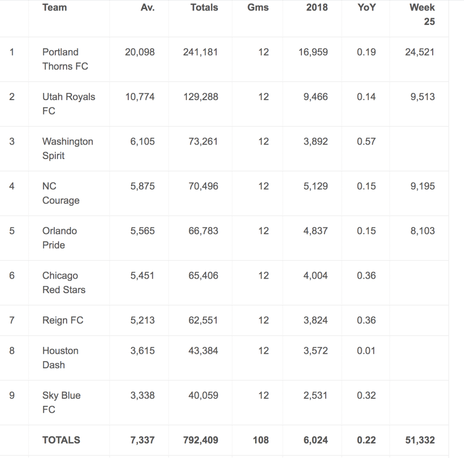Select the Totals column header
Screen dimensions: 464x458
click(x=204, y=8)
